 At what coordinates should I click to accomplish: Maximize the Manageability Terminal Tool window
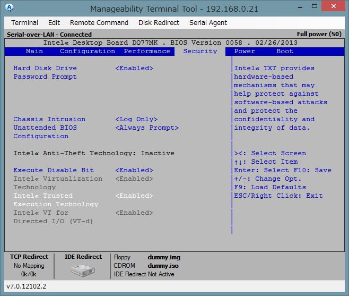point(315,6)
